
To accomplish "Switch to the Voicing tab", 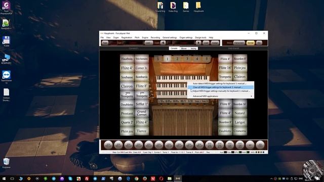I will [193, 49].
